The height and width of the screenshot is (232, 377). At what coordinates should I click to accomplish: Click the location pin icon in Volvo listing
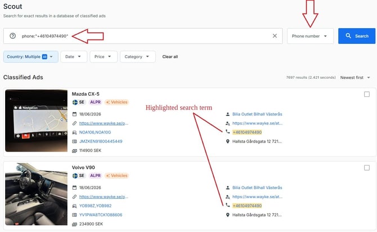[x=228, y=215]
